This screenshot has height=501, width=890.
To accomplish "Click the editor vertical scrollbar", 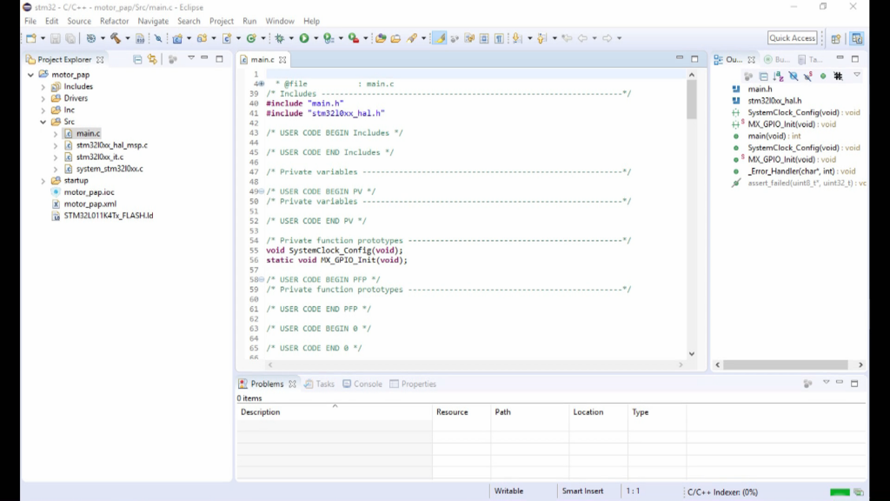I will pos(692,99).
